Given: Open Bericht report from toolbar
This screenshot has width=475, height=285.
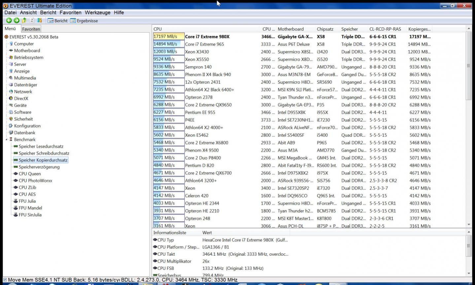Looking at the screenshot, I should (58, 20).
